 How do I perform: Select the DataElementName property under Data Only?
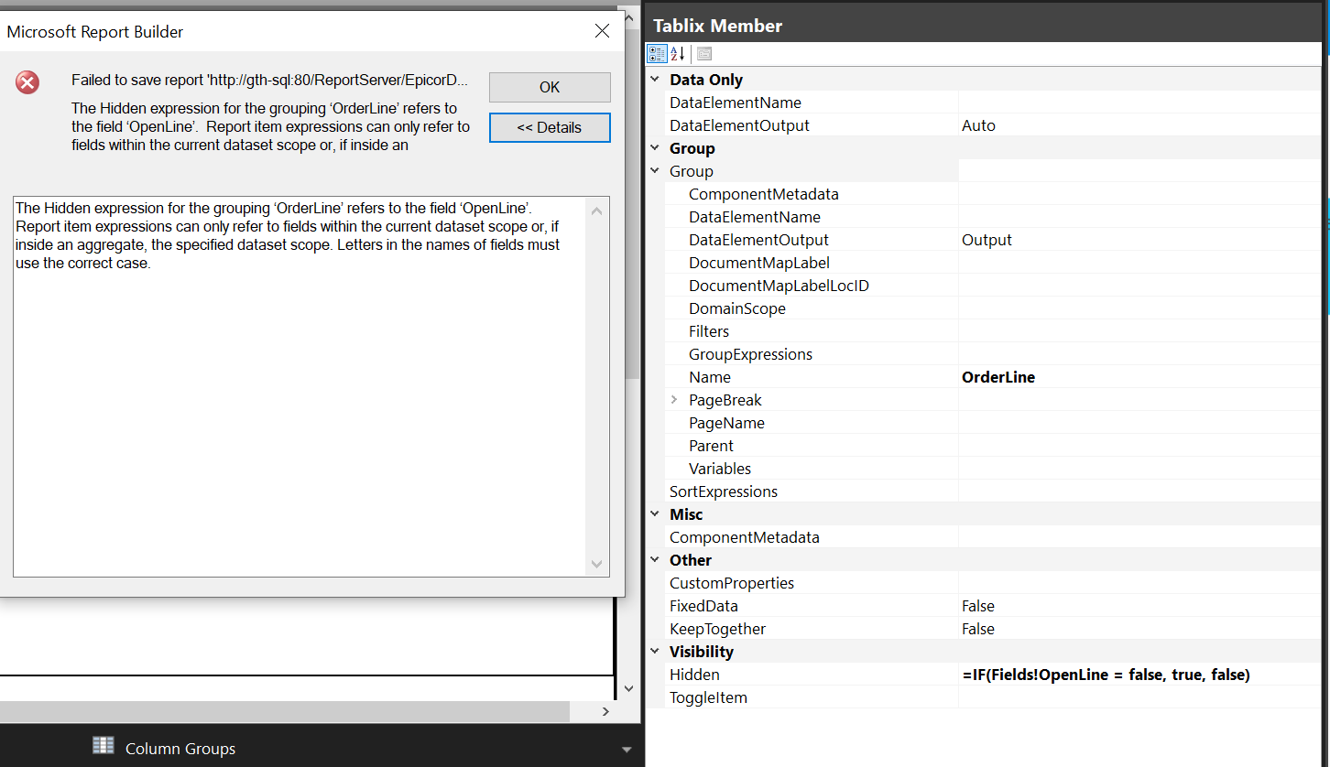pos(994,103)
